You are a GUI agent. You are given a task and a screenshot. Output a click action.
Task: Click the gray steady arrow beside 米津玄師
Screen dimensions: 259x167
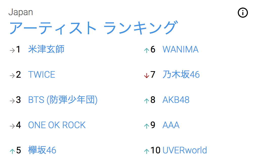click(x=12, y=50)
